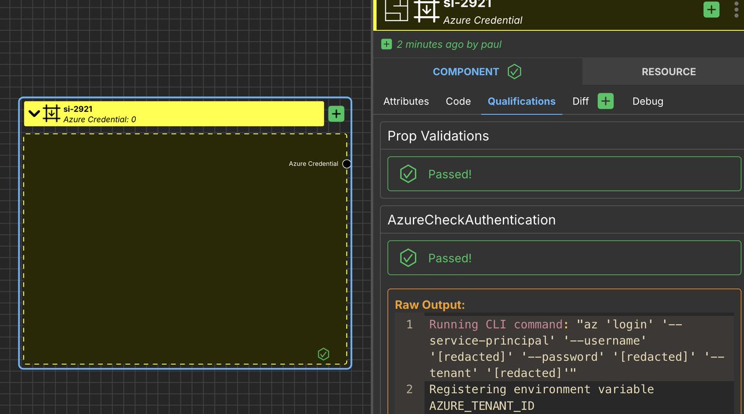Click the green plus badge next to Diff
Image resolution: width=744 pixels, height=414 pixels.
tap(605, 101)
